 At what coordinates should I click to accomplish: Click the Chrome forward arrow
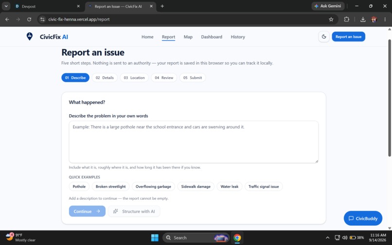18,19
